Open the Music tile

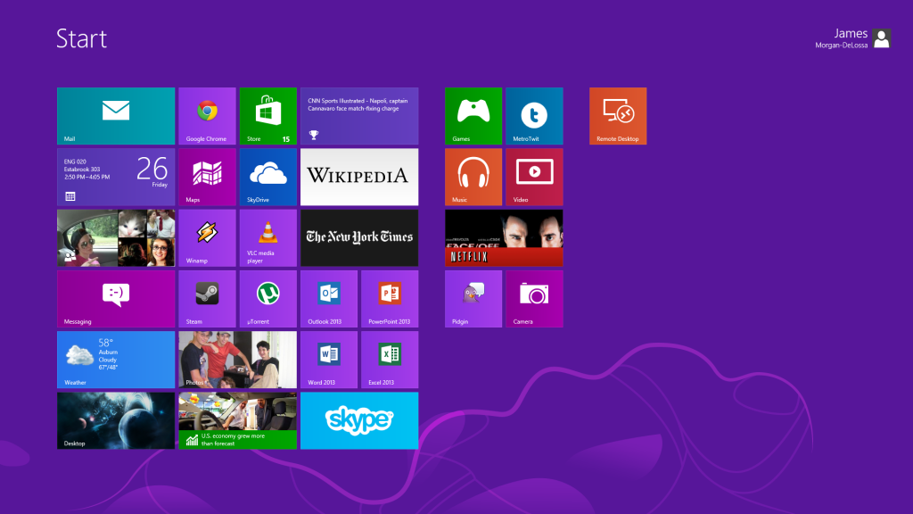[473, 178]
